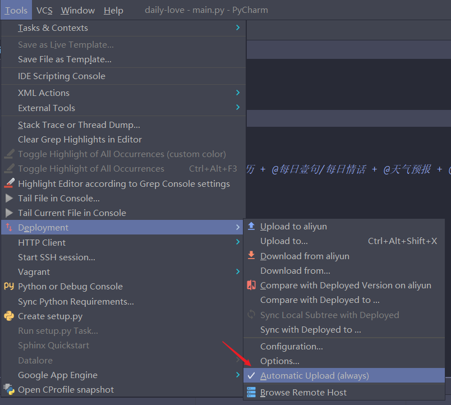Viewport: 451px width, 405px height.
Task: Choose Create setup.py entry
Action: point(123,316)
